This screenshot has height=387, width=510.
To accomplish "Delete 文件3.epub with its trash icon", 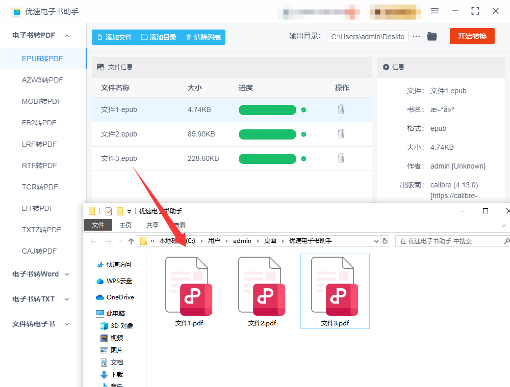I will [341, 158].
